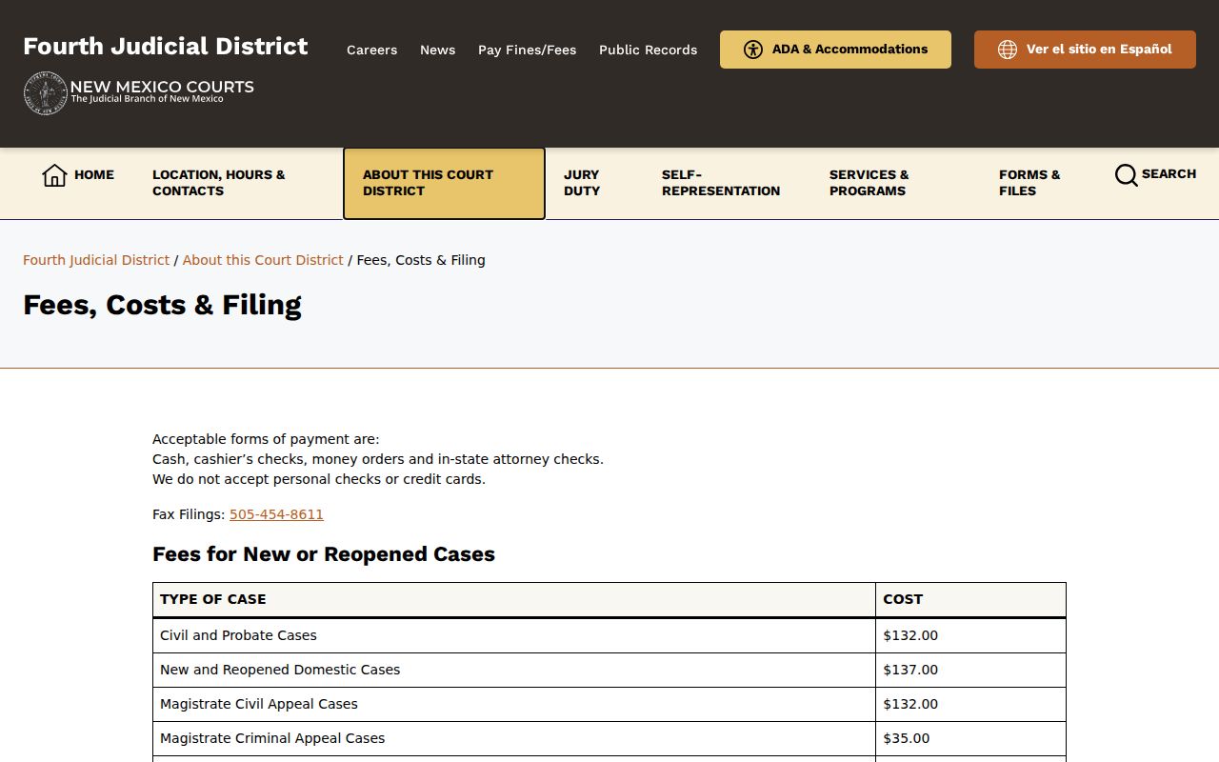
Task: Click the Fourth Judicial District site title
Action: [x=166, y=47]
